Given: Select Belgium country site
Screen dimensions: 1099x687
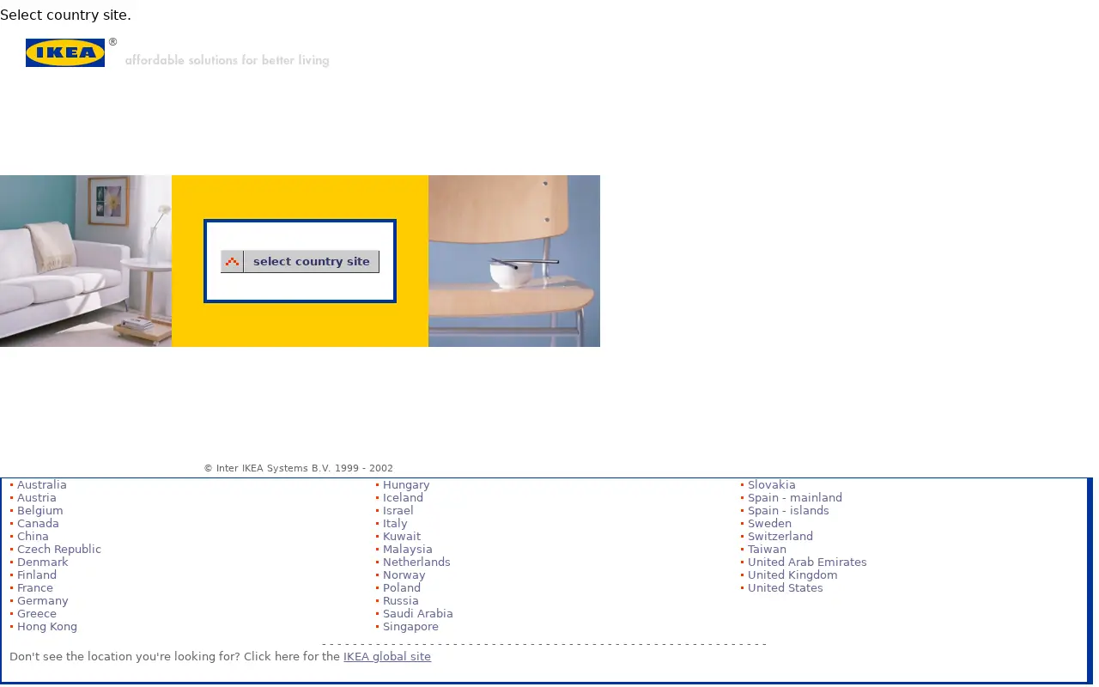Looking at the screenshot, I should pyautogui.click(x=40, y=511).
